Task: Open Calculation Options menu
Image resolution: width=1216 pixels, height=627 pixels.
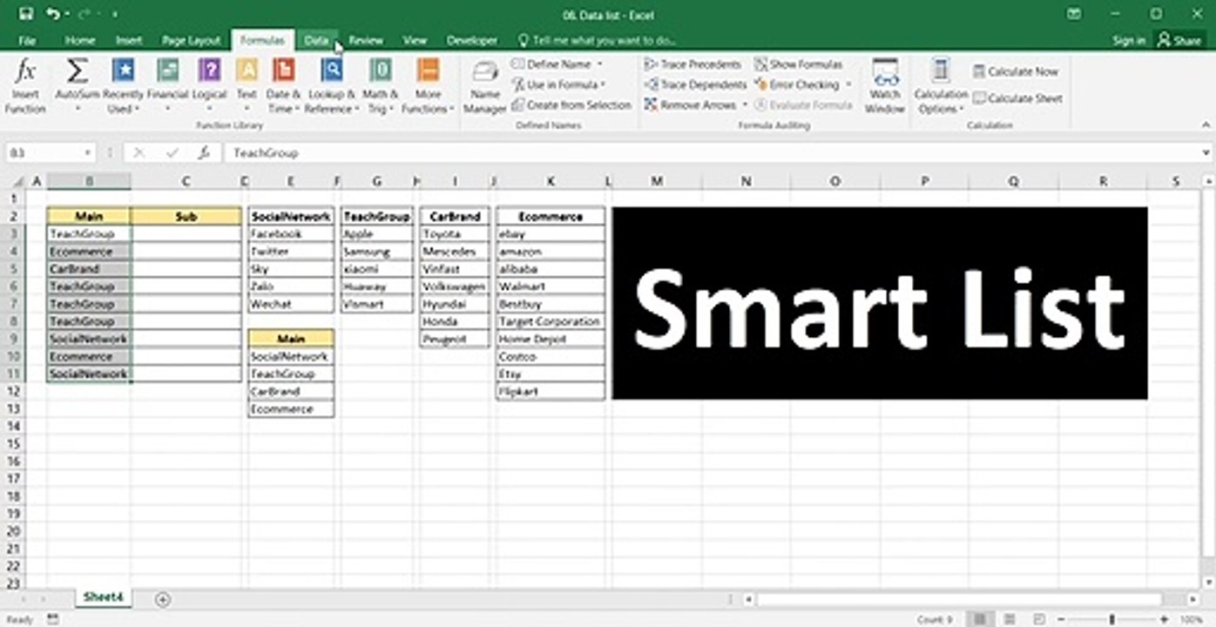Action: (x=940, y=86)
